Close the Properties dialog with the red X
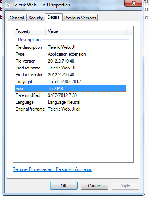This screenshot has width=153, height=206. coord(133,3)
